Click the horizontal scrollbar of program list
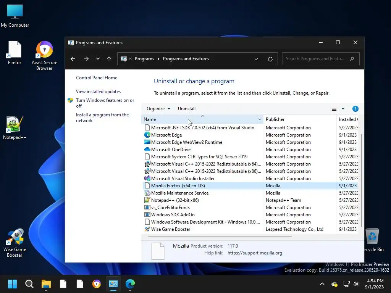 click(220, 237)
